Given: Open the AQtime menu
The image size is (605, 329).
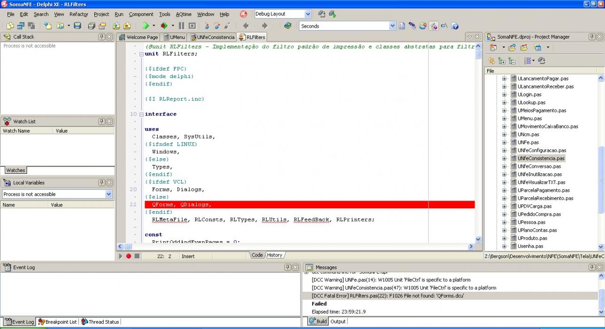Looking at the screenshot, I should pyautogui.click(x=184, y=14).
